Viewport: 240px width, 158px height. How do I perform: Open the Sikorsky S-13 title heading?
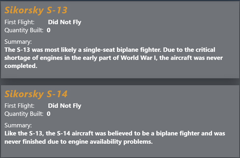(36, 10)
